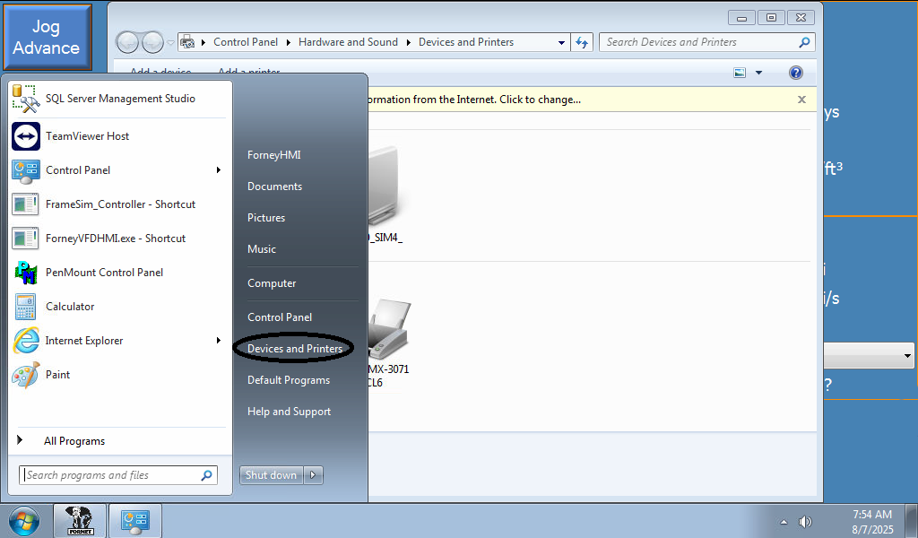The height and width of the screenshot is (538, 918).
Task: Open ForneyHMI user folder
Action: 274,155
